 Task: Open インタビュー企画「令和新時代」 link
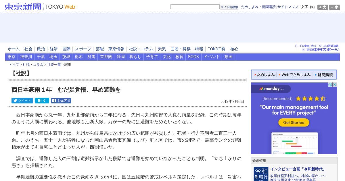click(298, 169)
